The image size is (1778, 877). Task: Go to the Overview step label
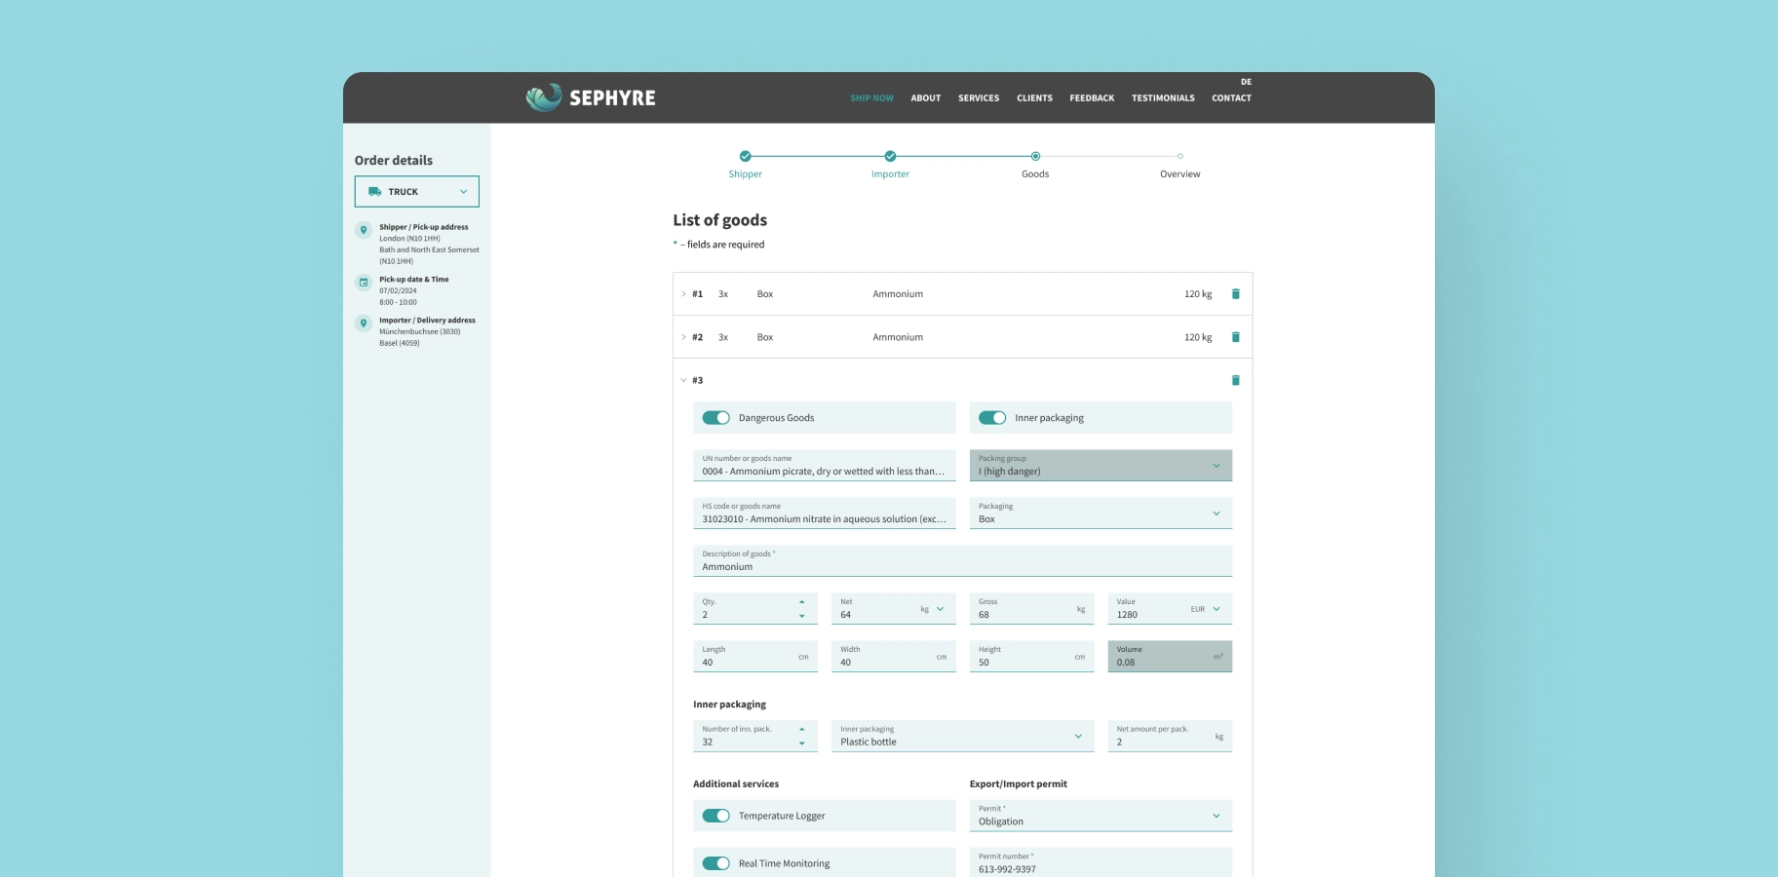click(x=1180, y=174)
